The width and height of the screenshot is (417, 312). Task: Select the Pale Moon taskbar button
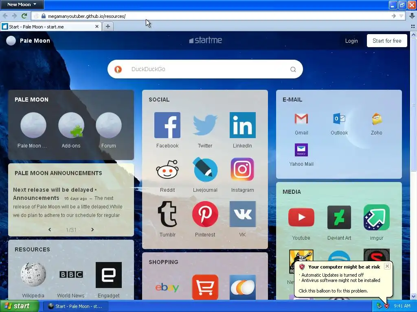click(x=75, y=306)
